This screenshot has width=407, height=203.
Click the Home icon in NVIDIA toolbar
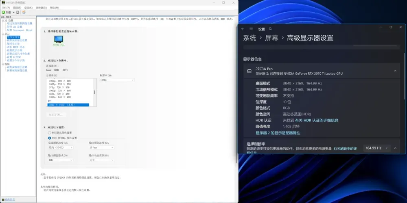coord(24,12)
